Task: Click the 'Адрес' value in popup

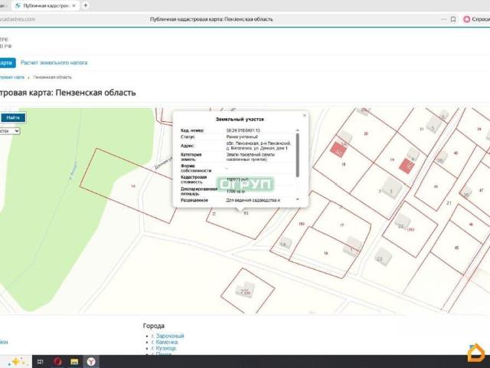Action: tap(259, 146)
